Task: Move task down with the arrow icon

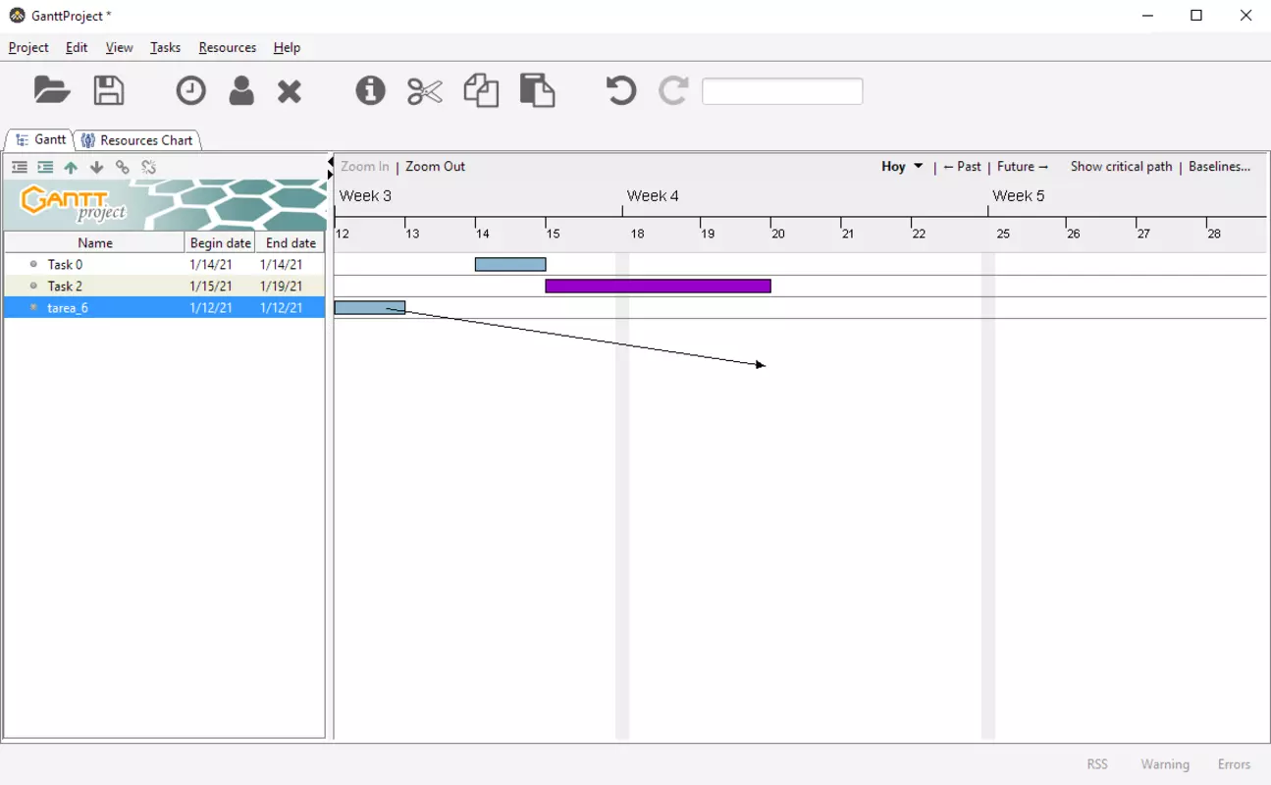Action: pos(96,168)
